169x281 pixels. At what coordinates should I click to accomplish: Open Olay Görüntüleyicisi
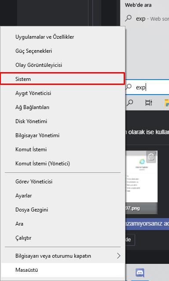62,65
